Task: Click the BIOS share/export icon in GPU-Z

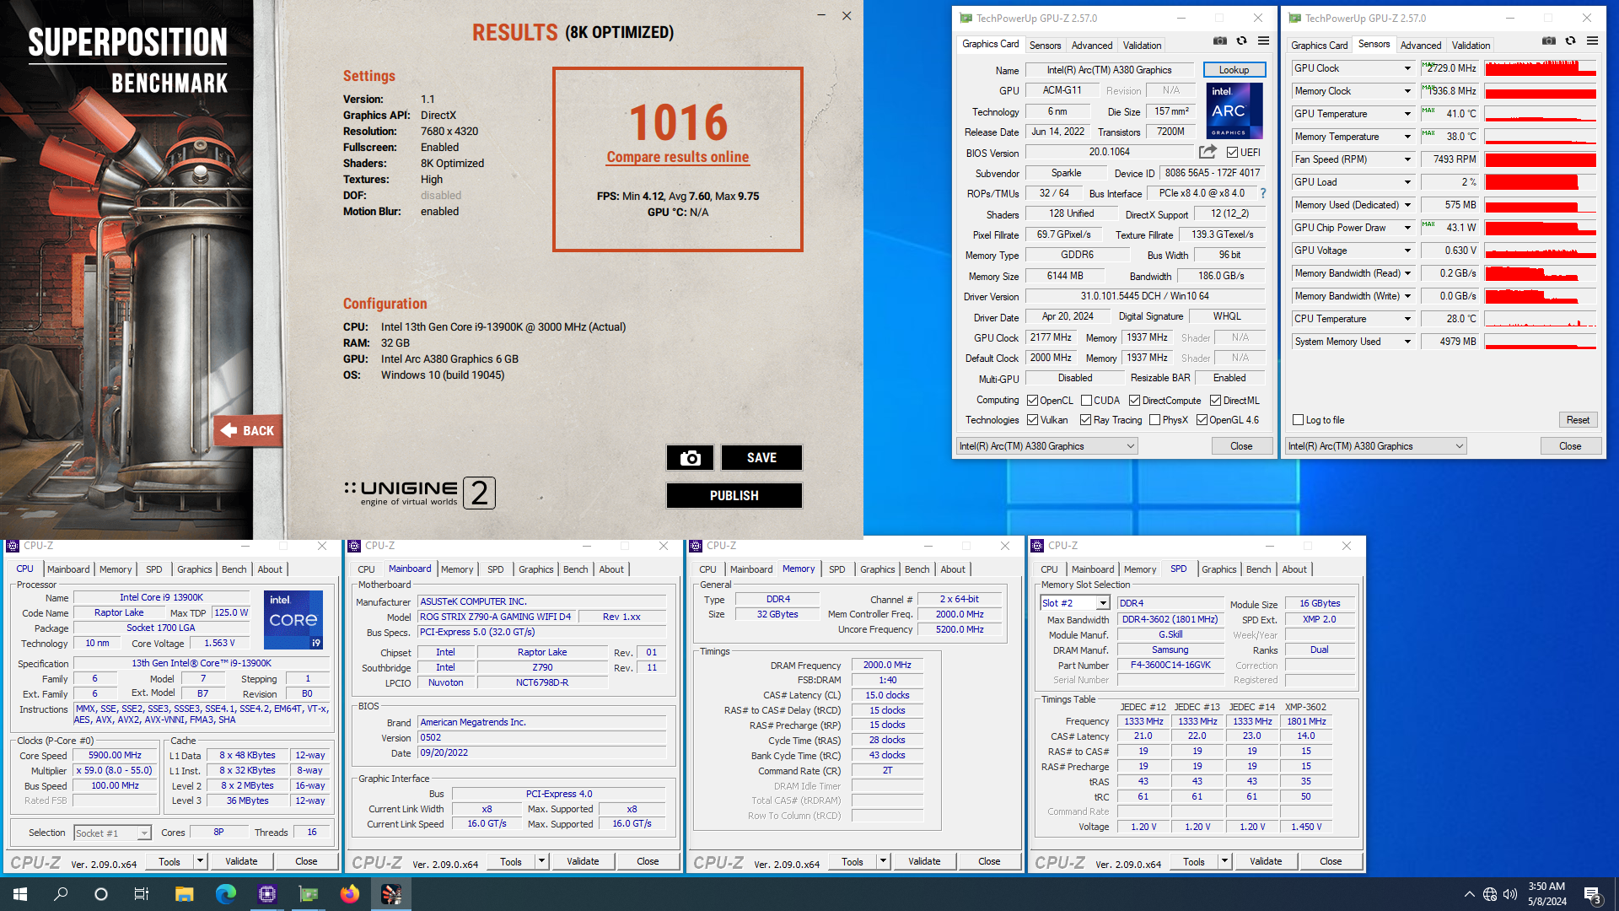Action: (x=1208, y=152)
